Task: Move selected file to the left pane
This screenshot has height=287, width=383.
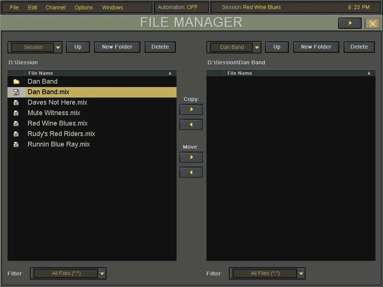Action: [x=191, y=172]
